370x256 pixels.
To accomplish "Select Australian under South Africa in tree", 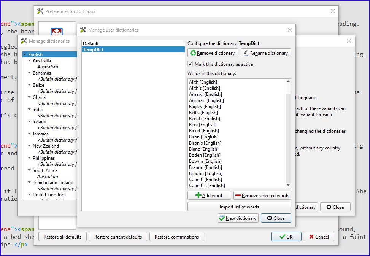I will (x=48, y=176).
